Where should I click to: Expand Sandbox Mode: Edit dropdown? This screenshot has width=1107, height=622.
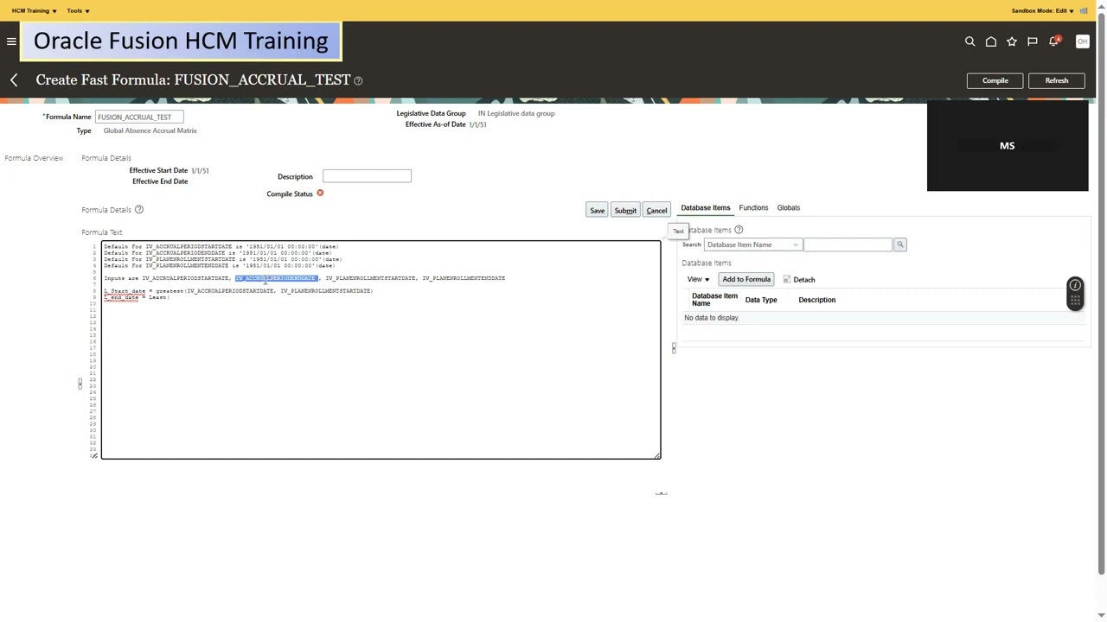[1043, 10]
